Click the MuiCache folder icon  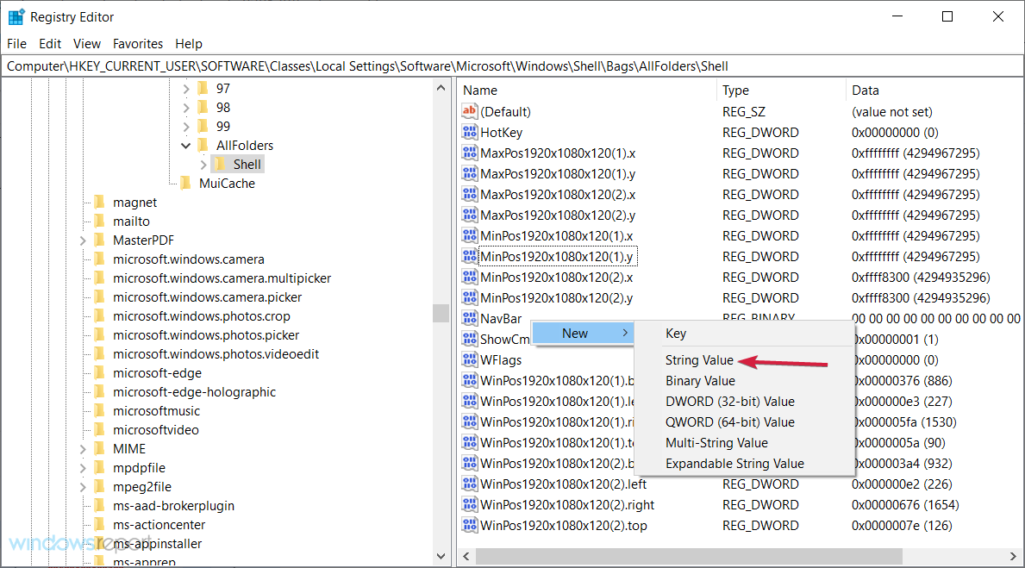coord(185,183)
